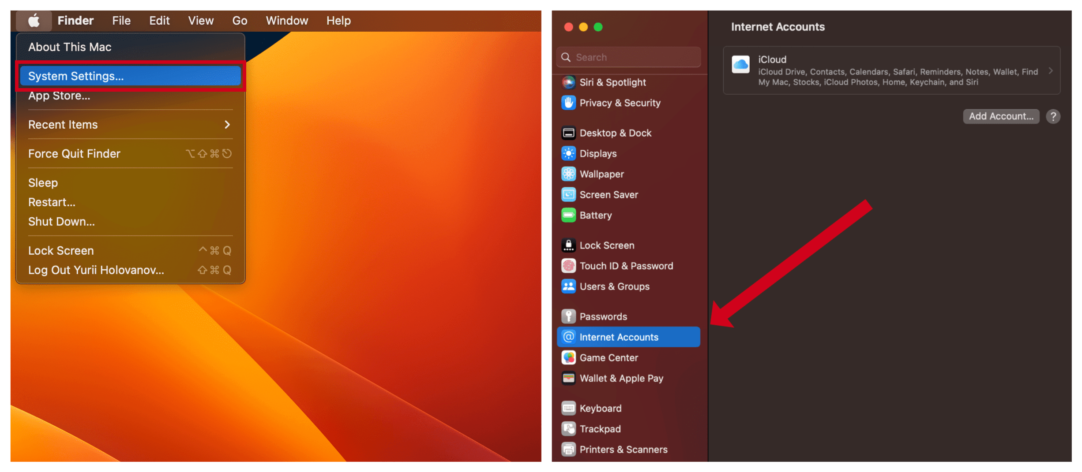Select Wallet & Apple Pay label
The height and width of the screenshot is (472, 1082).
[621, 378]
